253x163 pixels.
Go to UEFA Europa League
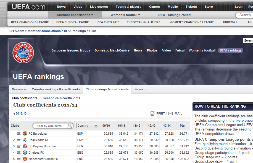tap(73, 22)
